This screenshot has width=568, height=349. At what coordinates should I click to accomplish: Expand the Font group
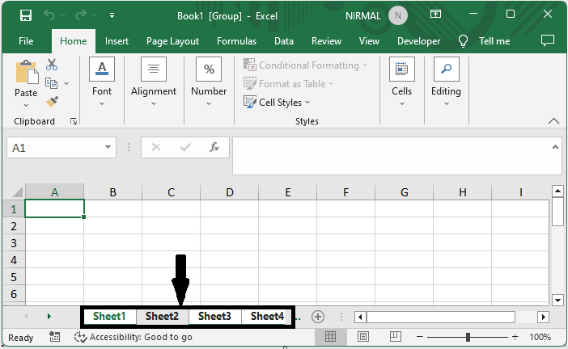(x=102, y=82)
